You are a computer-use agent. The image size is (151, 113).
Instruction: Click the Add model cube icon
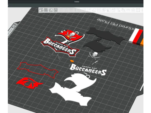[x=41, y=10]
